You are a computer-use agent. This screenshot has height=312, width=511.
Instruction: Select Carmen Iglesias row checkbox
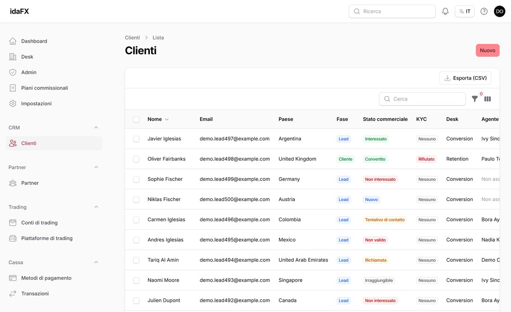tap(136, 220)
